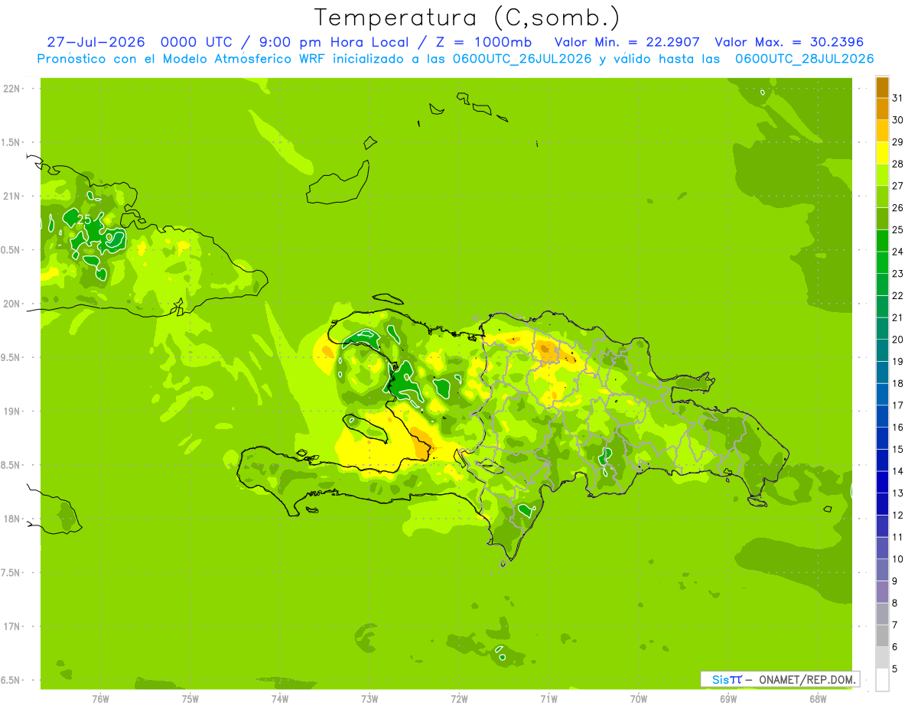The height and width of the screenshot is (709, 918).
Task: Pick the gray swatch between 6 and 7
Action: pos(882,636)
